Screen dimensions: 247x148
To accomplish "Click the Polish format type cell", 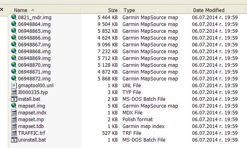I will (x=138, y=120).
